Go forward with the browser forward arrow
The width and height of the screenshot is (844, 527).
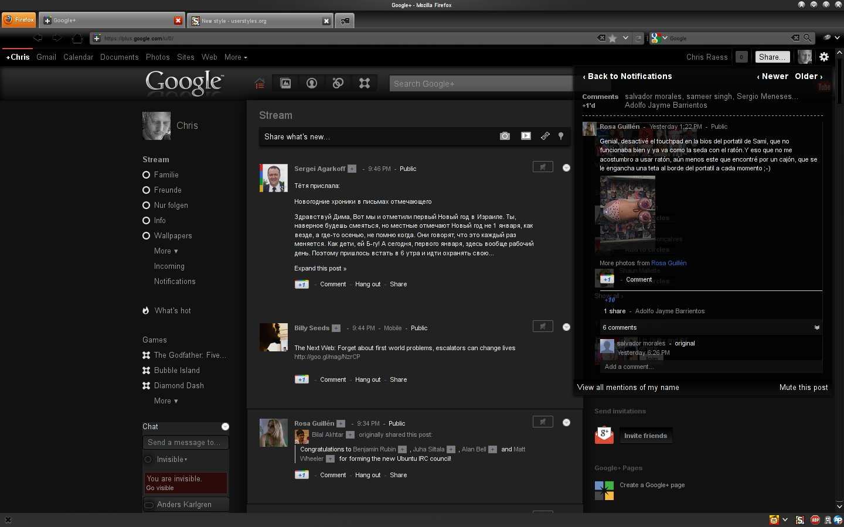pyautogui.click(x=57, y=38)
